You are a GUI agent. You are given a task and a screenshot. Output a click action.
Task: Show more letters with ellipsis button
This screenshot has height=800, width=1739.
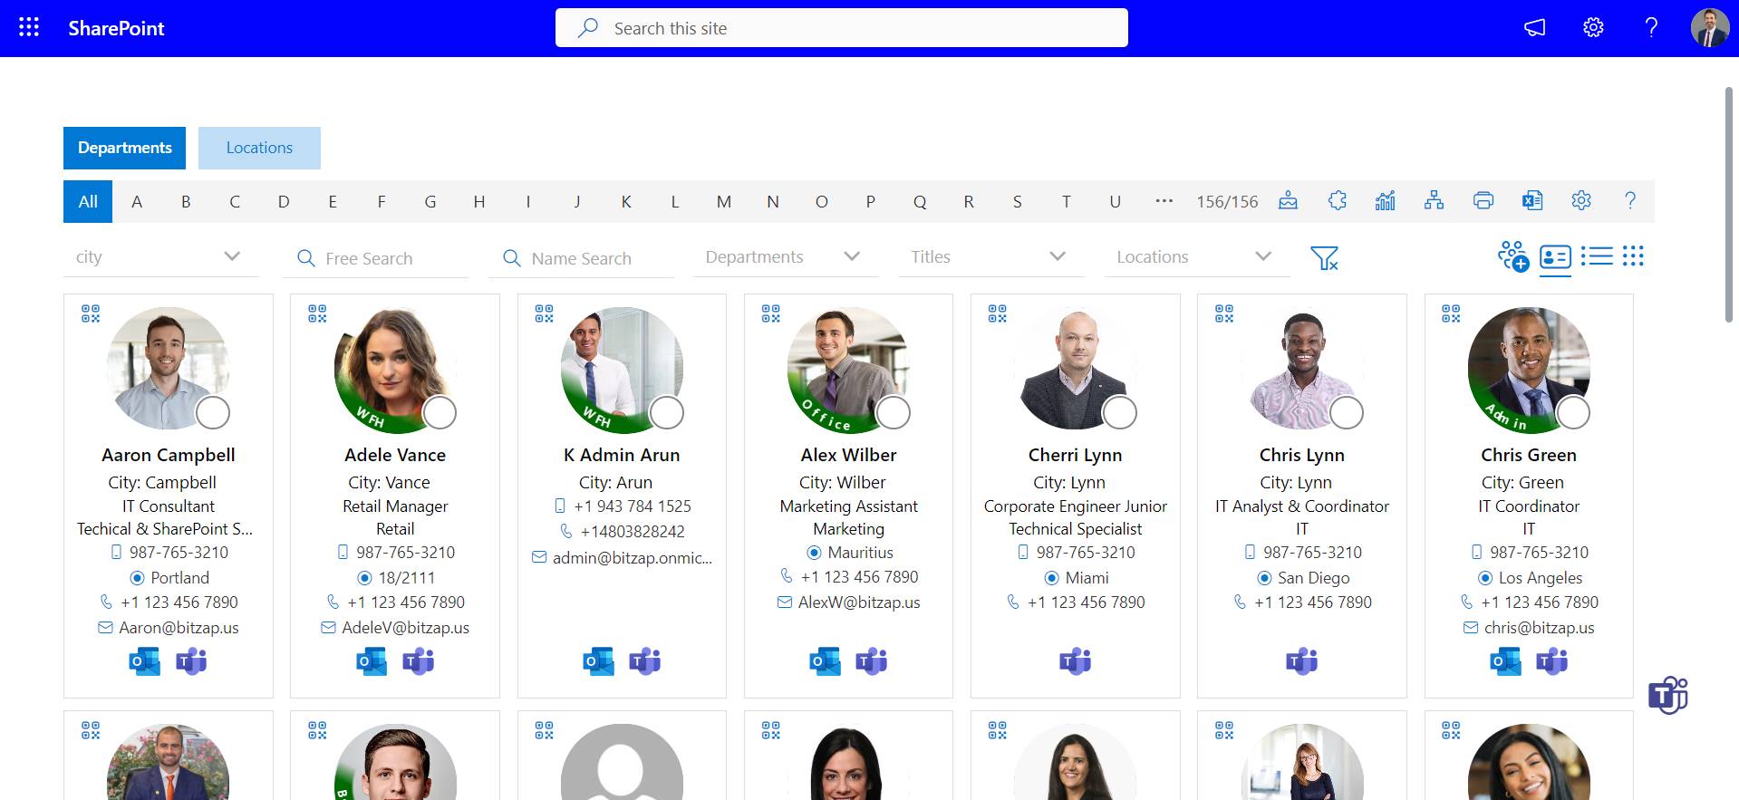[x=1164, y=201]
